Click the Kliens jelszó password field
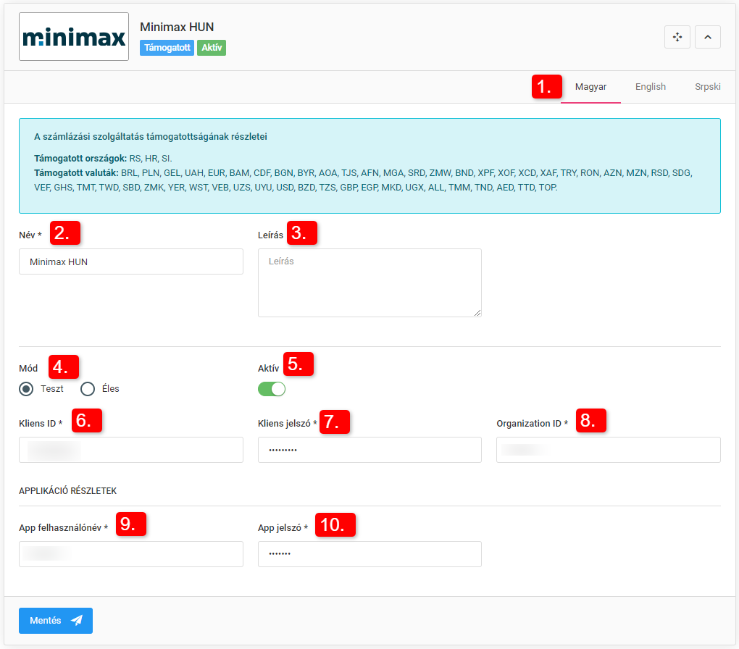 tap(369, 450)
